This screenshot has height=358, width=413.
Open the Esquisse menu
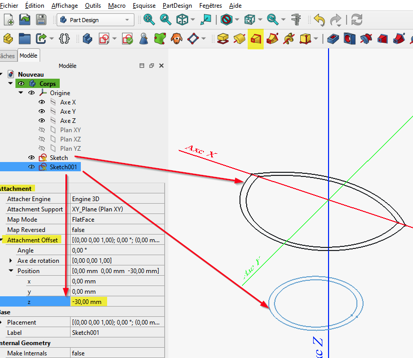pos(144,6)
